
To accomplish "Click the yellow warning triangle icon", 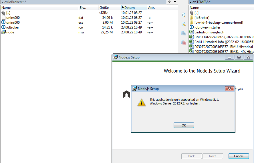I will pos(142,102).
